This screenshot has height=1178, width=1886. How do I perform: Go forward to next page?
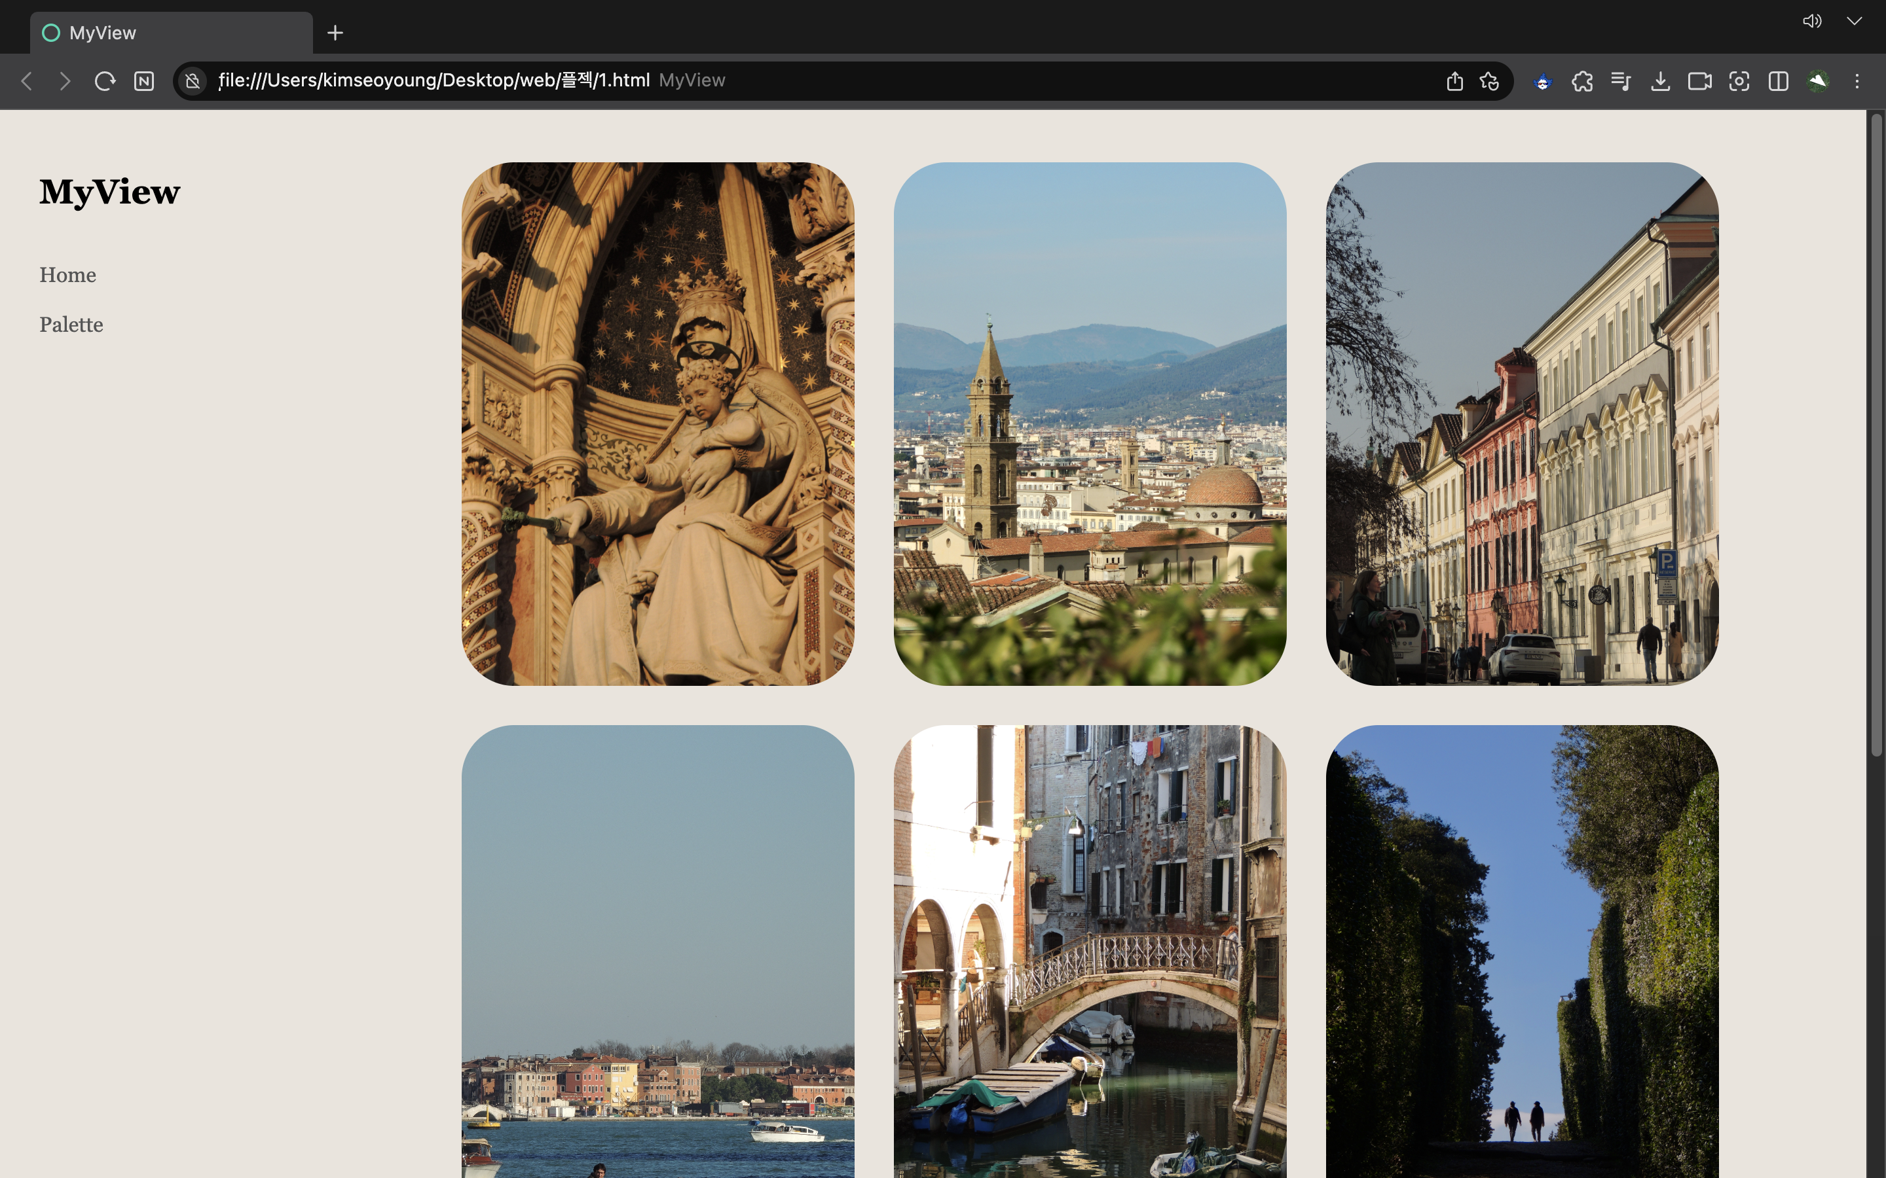coord(65,81)
